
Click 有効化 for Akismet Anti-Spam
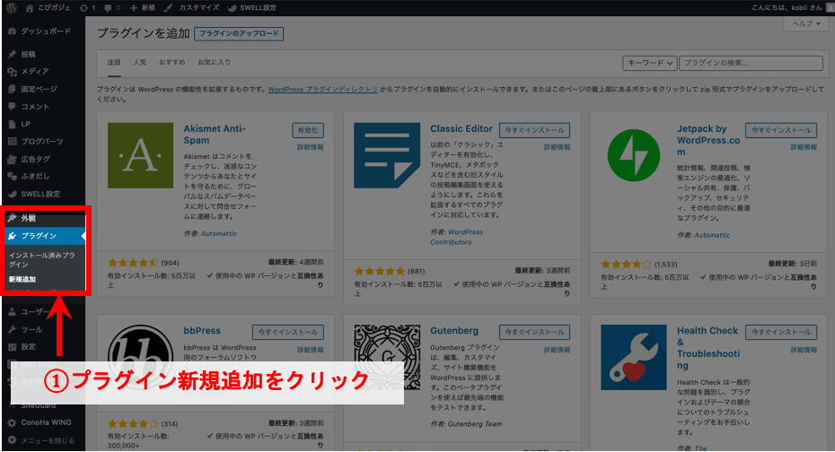coord(308,130)
